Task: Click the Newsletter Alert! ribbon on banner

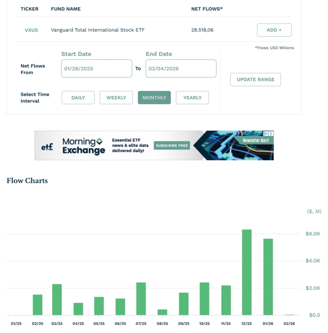Action: point(256,140)
